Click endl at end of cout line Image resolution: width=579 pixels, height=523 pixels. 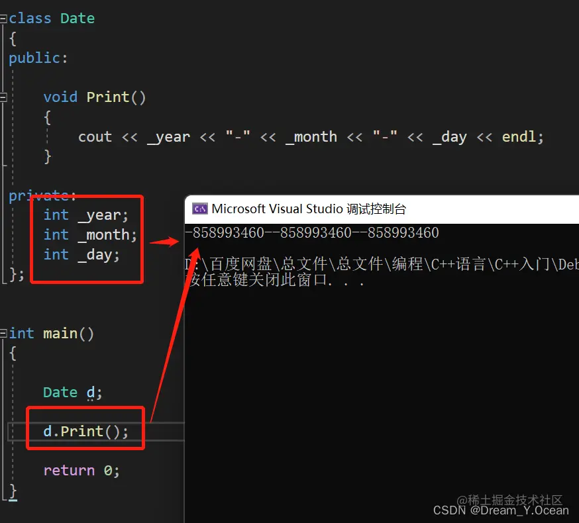(x=519, y=137)
